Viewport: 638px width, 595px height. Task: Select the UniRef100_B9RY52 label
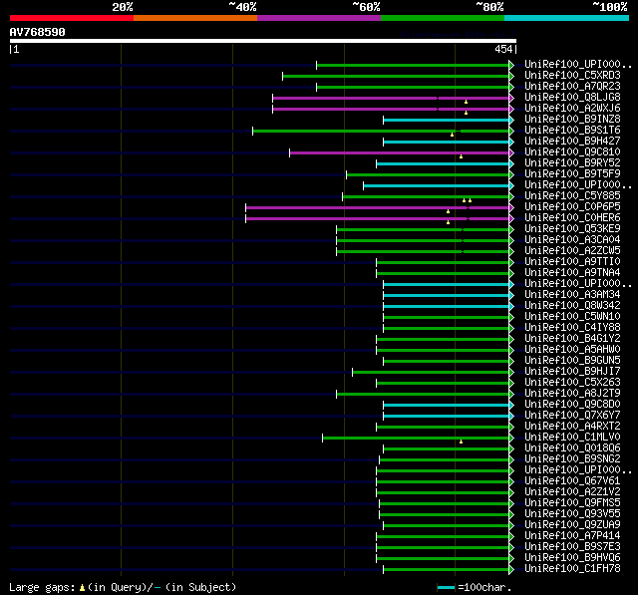click(572, 163)
